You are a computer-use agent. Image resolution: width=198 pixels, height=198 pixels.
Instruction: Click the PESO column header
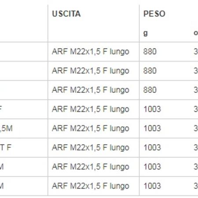(x=154, y=14)
